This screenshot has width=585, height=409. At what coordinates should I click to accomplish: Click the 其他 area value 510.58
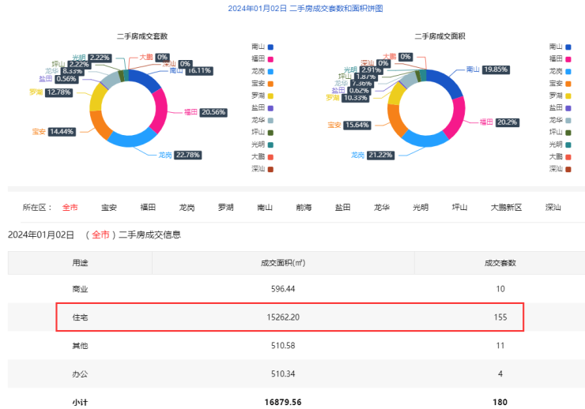point(283,346)
